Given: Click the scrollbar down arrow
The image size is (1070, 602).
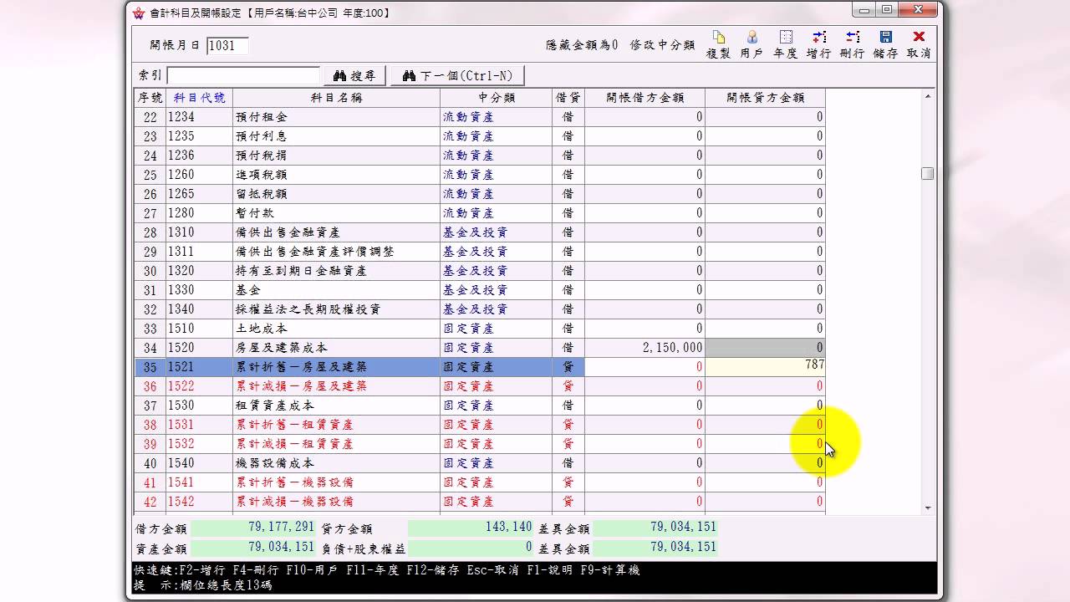Looking at the screenshot, I should (927, 508).
